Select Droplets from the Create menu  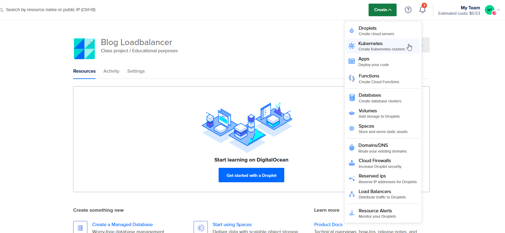click(x=383, y=31)
